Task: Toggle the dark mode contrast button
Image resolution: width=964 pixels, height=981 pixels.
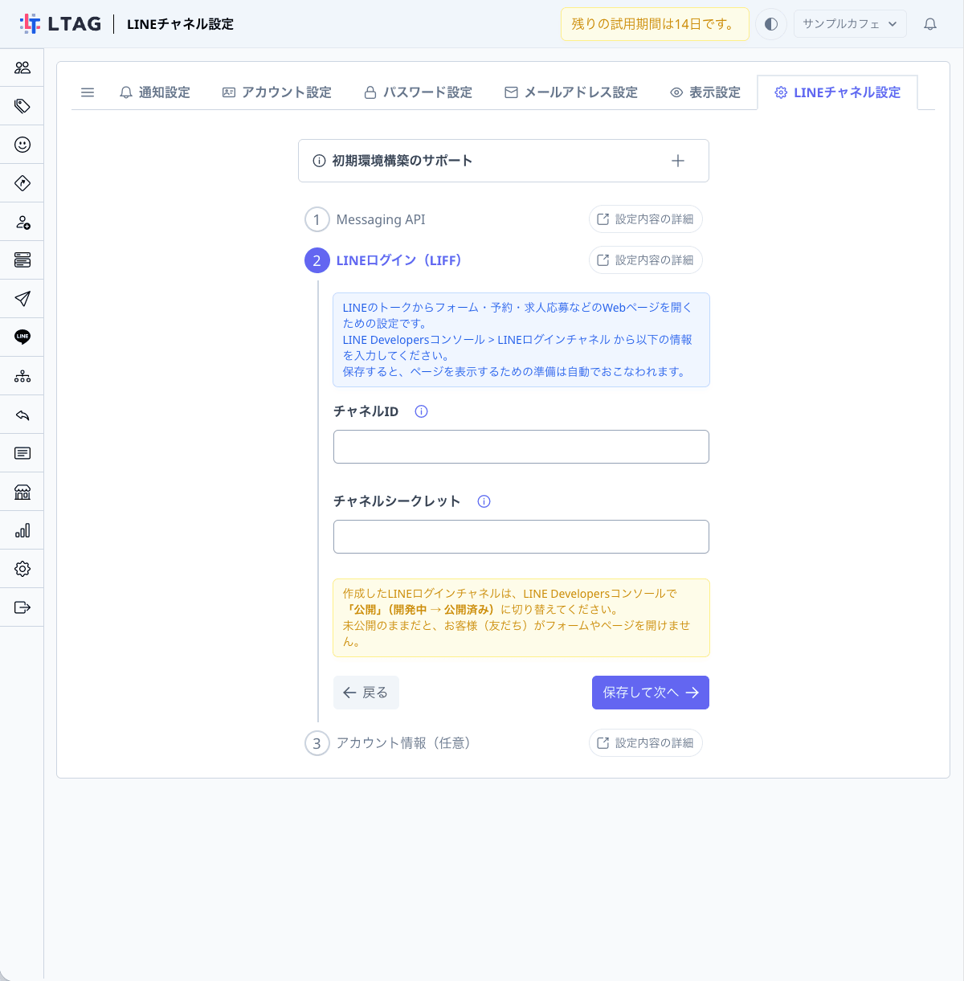Action: point(771,24)
